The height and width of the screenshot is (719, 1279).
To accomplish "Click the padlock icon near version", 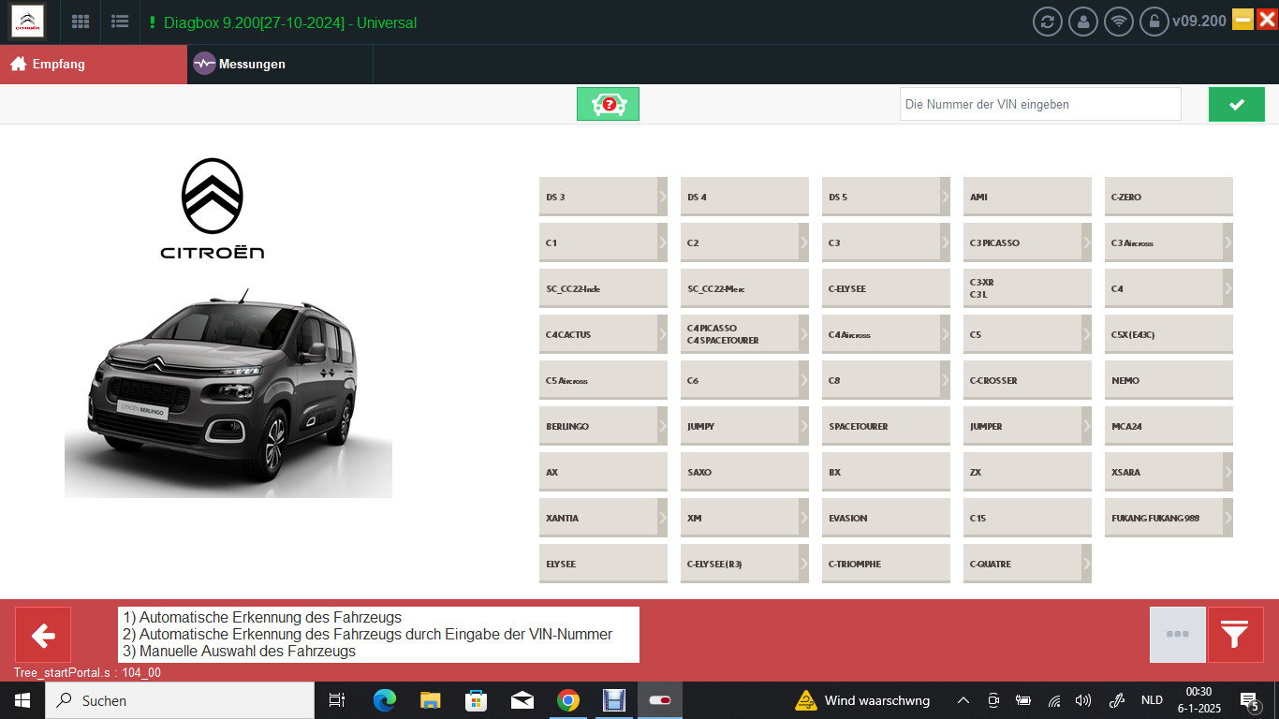I will (1154, 22).
